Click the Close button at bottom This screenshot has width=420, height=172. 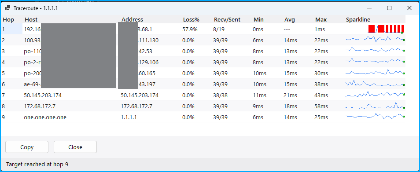(75, 147)
